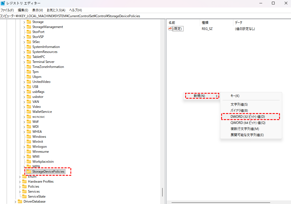Click the folder icon next to Services
The width and height of the screenshot is (291, 204).
[x=24, y=192]
